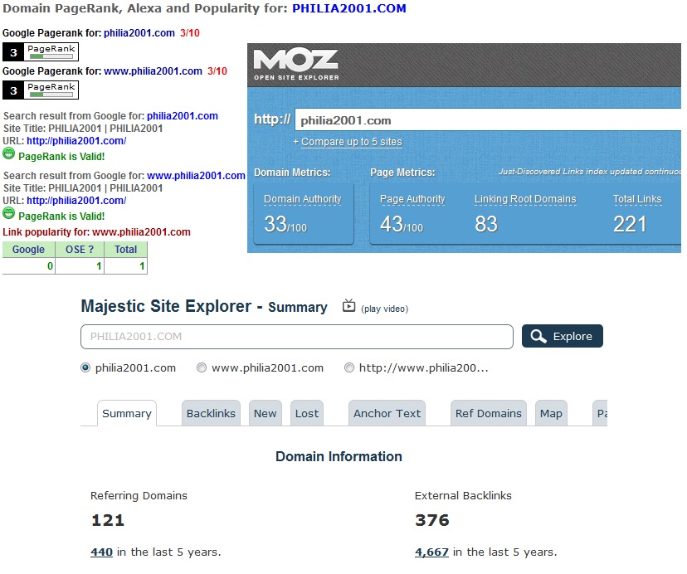Click philia2001.com link in first search result line
The height and width of the screenshot is (574, 687).
coord(183,116)
